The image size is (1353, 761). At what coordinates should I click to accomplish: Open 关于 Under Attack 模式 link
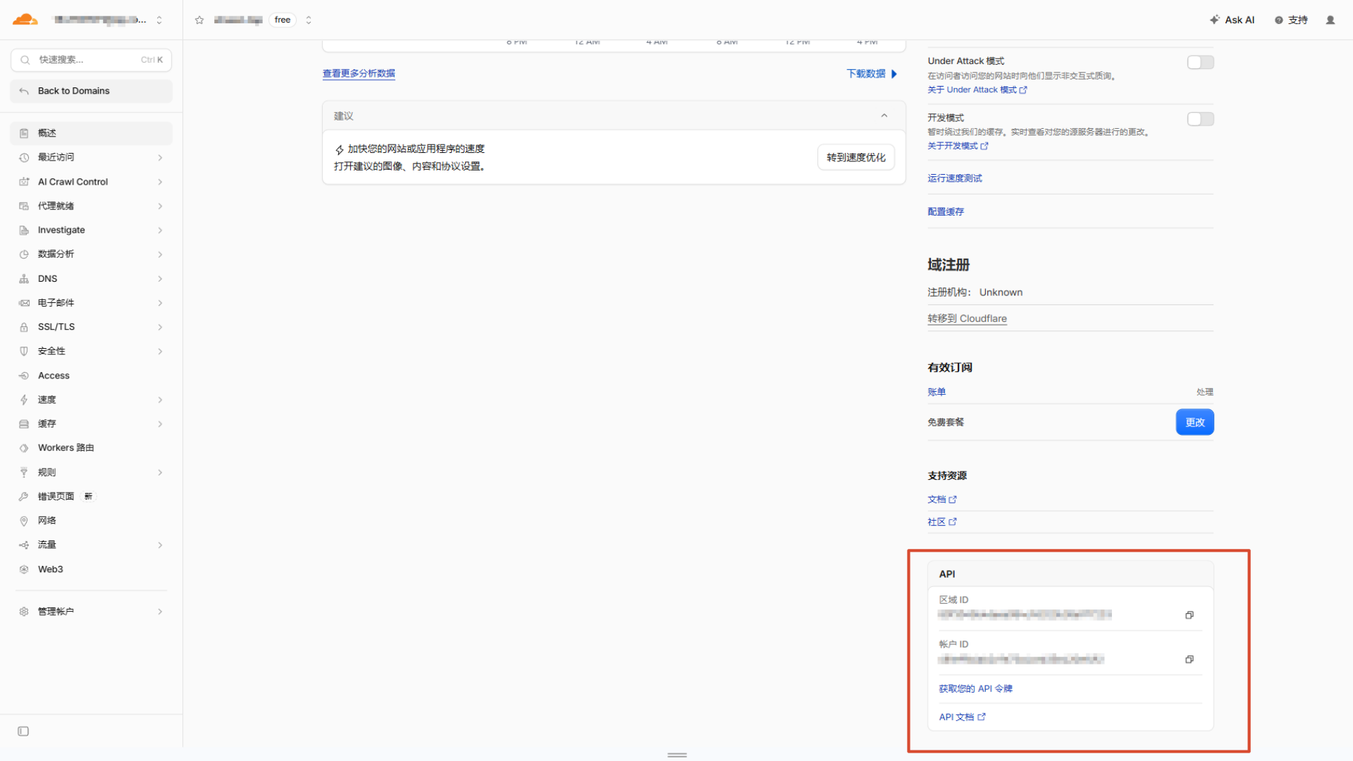pos(977,90)
